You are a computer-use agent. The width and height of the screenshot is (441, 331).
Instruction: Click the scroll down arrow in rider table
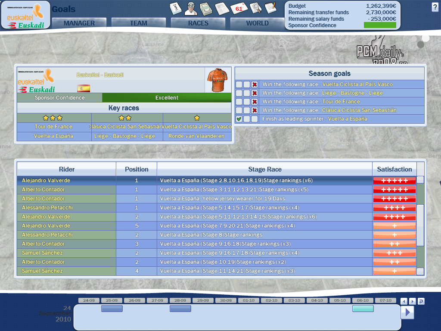[420, 272]
